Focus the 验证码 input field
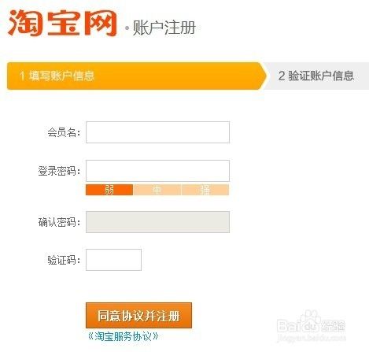 113,260
